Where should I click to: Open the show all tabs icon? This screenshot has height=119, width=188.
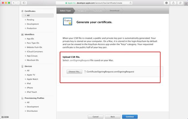click(180, 3)
